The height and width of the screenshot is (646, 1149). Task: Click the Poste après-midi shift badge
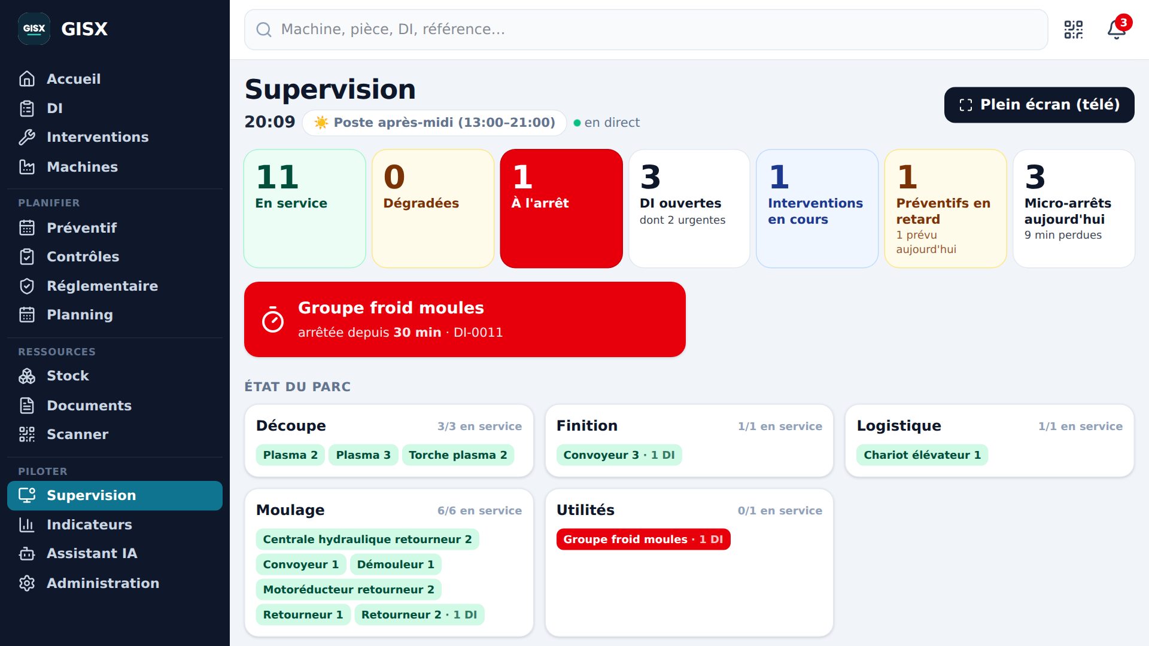[x=434, y=123]
